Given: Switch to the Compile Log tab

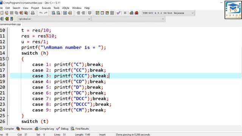Looking at the screenshot, I should tap(44, 128).
